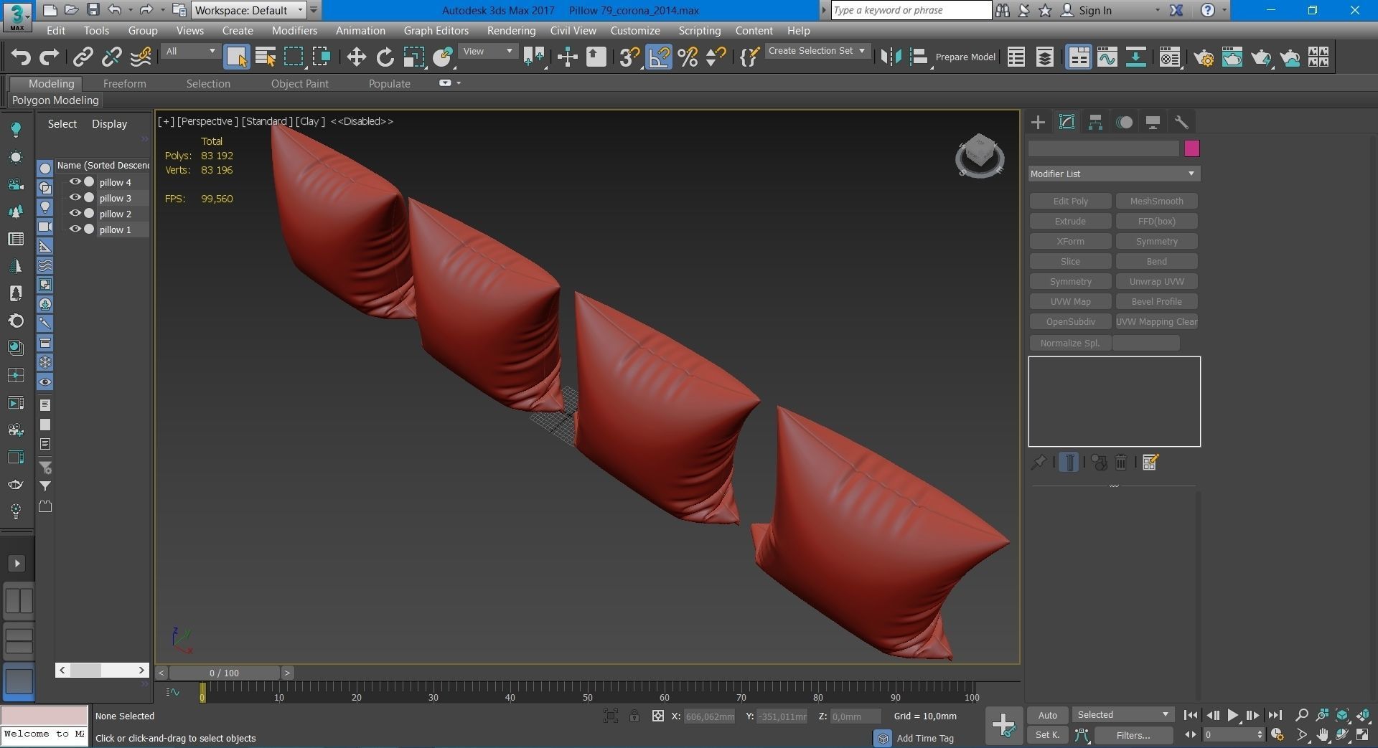1378x748 pixels.
Task: Hide the pillow 2 object
Action: tap(75, 214)
